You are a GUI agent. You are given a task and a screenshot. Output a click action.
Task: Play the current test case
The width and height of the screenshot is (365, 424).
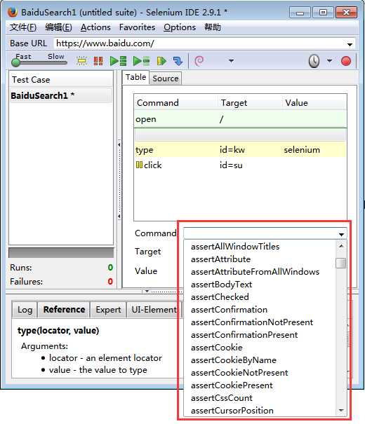[x=141, y=61]
